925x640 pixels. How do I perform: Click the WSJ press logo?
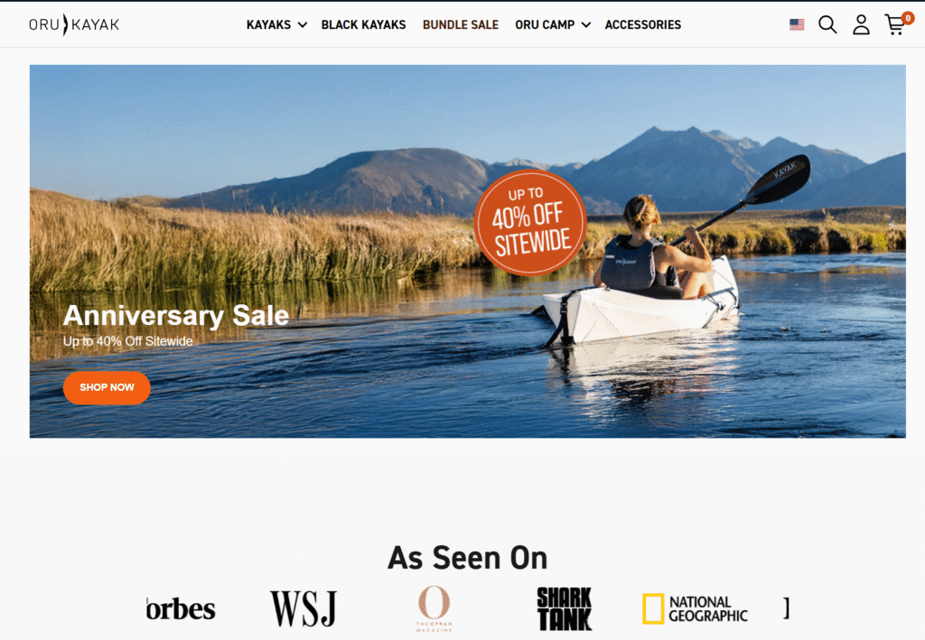[304, 608]
